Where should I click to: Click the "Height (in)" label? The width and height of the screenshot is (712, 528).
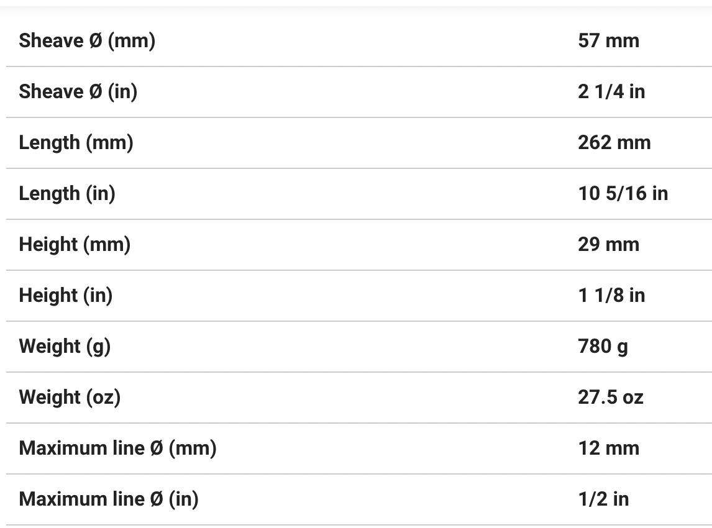66,296
